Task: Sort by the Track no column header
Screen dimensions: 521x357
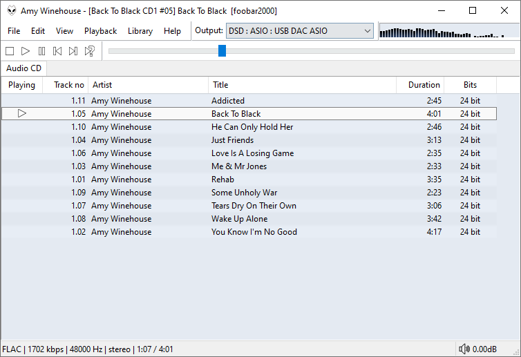Action: pyautogui.click(x=66, y=85)
